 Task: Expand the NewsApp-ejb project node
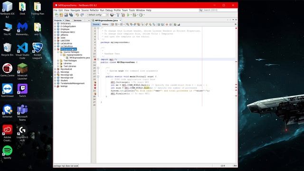(x=55, y=75)
